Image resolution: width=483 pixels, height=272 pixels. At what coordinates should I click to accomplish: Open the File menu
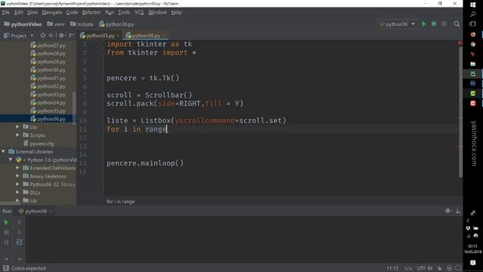coord(6,12)
